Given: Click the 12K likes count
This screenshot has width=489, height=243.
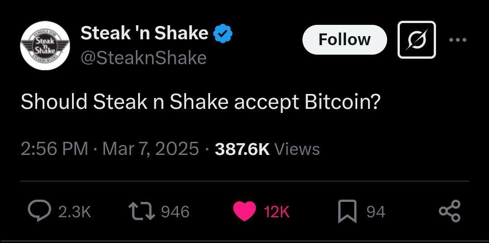Looking at the screenshot, I should tap(277, 212).
